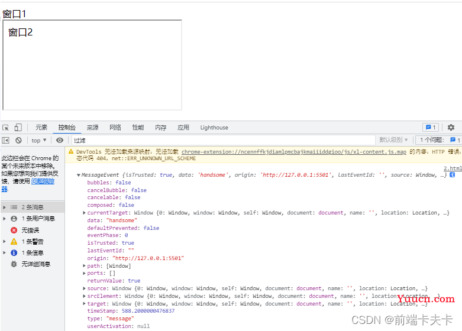Clear the console with ban icon
This screenshot has width=462, height=331.
pos(18,140)
